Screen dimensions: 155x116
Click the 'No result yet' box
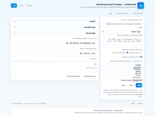[x=55, y=53]
